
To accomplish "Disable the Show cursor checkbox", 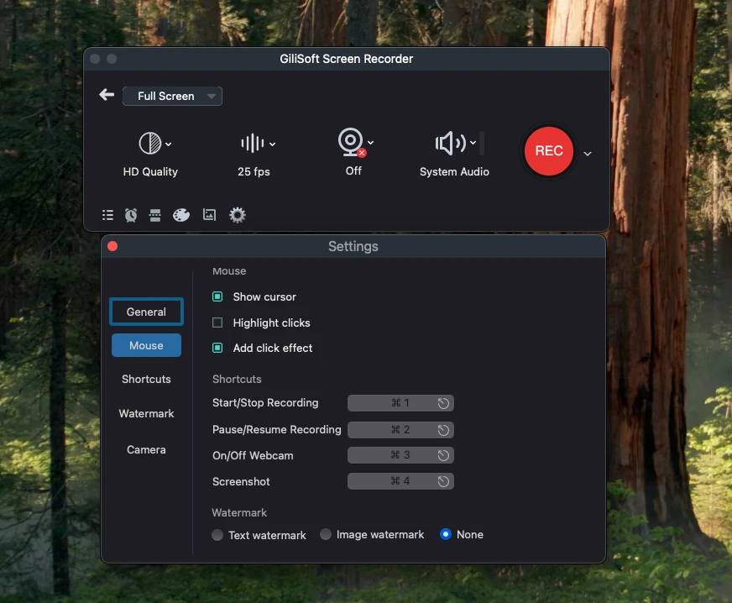I will [217, 296].
